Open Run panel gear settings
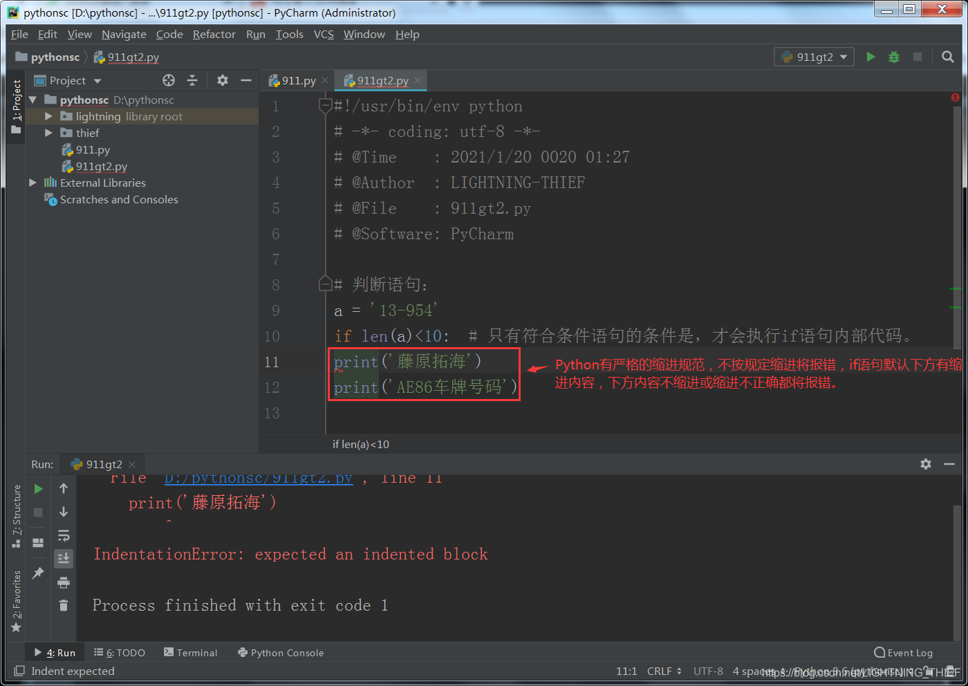The width and height of the screenshot is (968, 686). click(926, 464)
